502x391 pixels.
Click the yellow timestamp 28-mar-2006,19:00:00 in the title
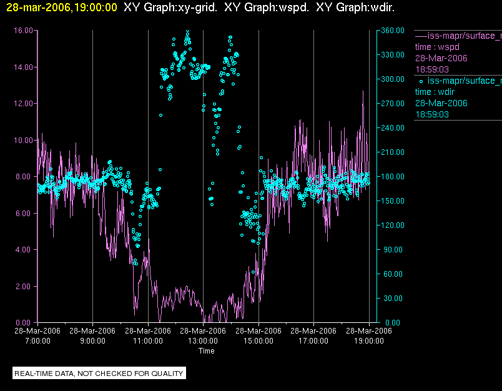click(61, 7)
